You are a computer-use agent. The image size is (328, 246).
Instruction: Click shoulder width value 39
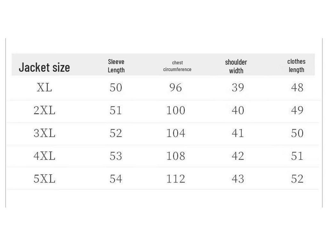coord(238,87)
